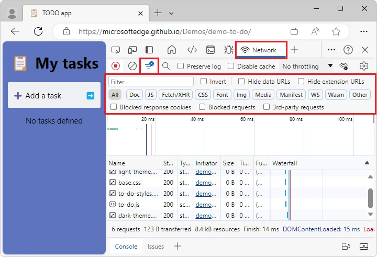Filter requests by Wasm
This screenshot has height=257, width=377.
[336, 95]
